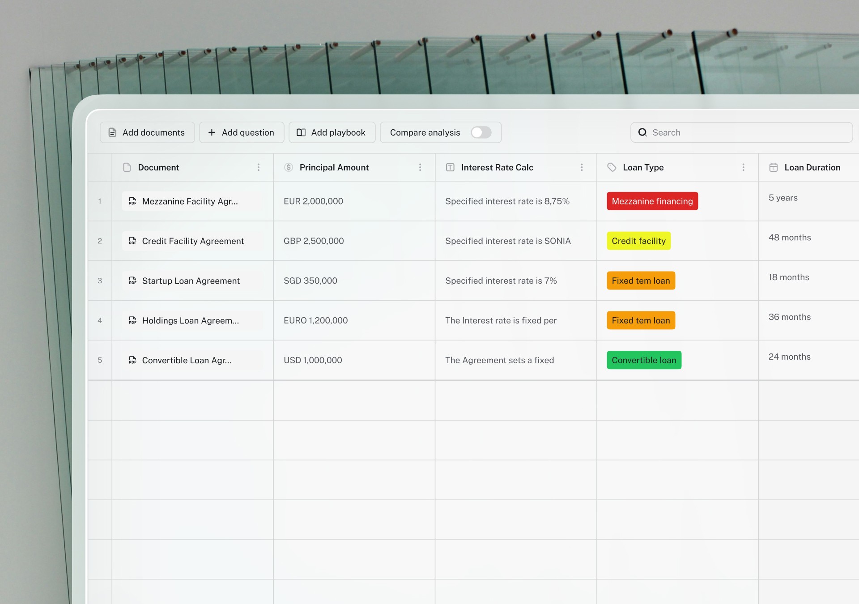The height and width of the screenshot is (604, 859).
Task: Open the Principal Amount column options menu
Action: point(420,167)
